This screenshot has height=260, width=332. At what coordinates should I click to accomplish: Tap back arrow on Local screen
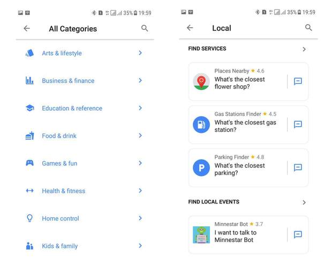(190, 28)
